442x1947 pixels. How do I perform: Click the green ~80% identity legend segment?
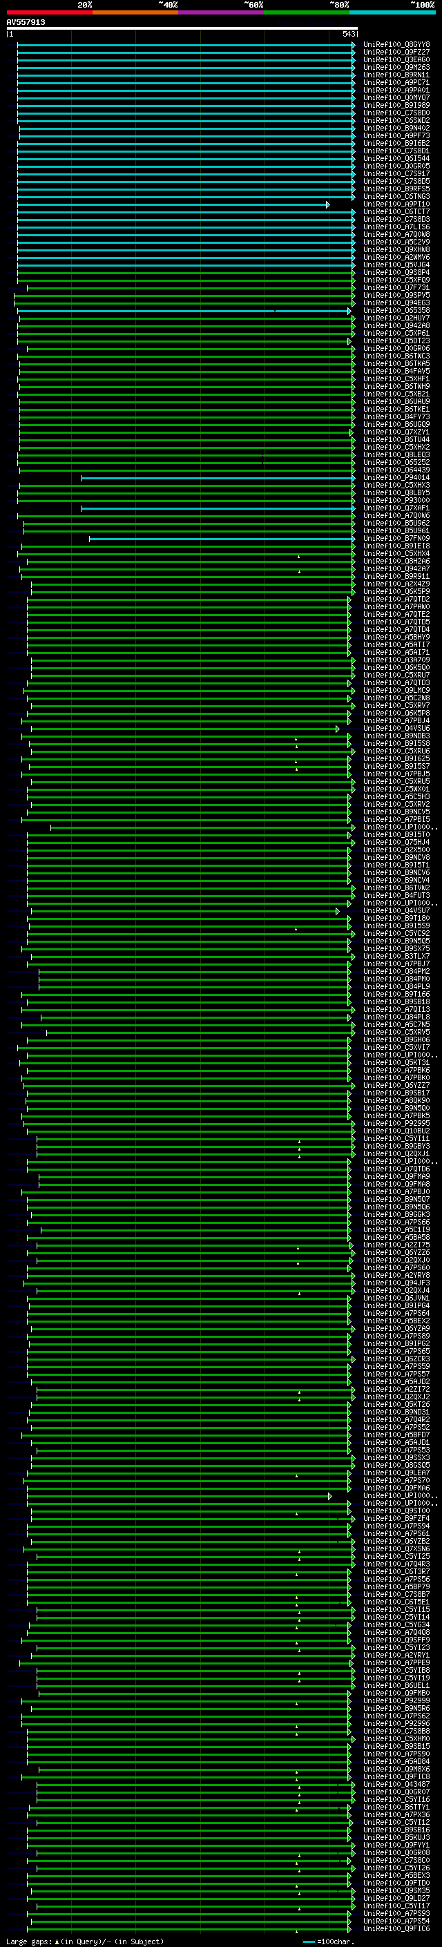click(x=307, y=12)
